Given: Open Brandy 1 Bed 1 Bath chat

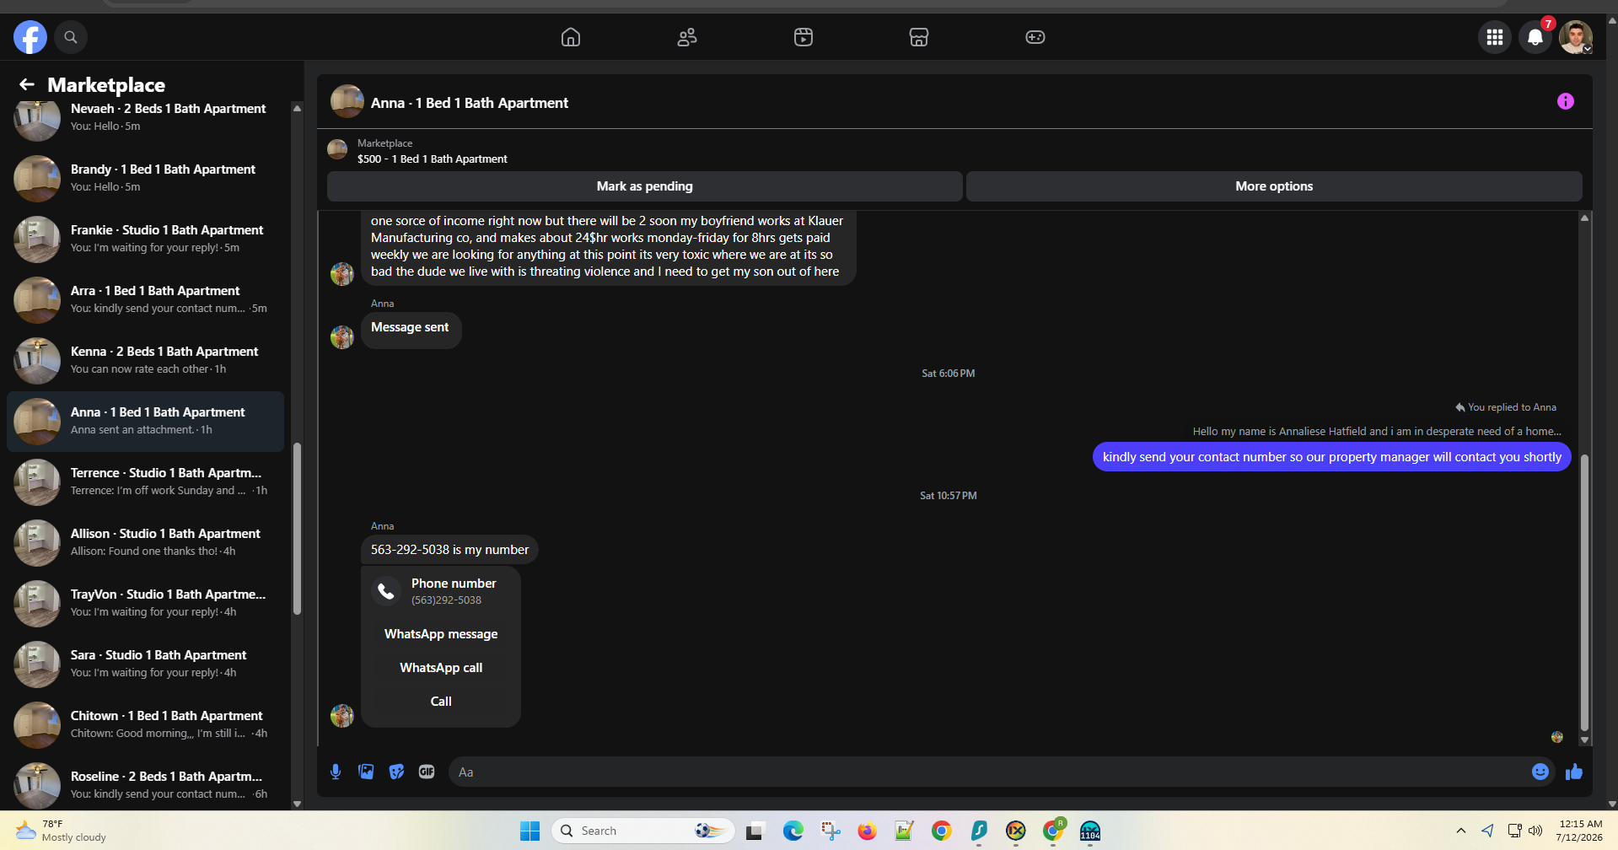Looking at the screenshot, I should coord(145,178).
